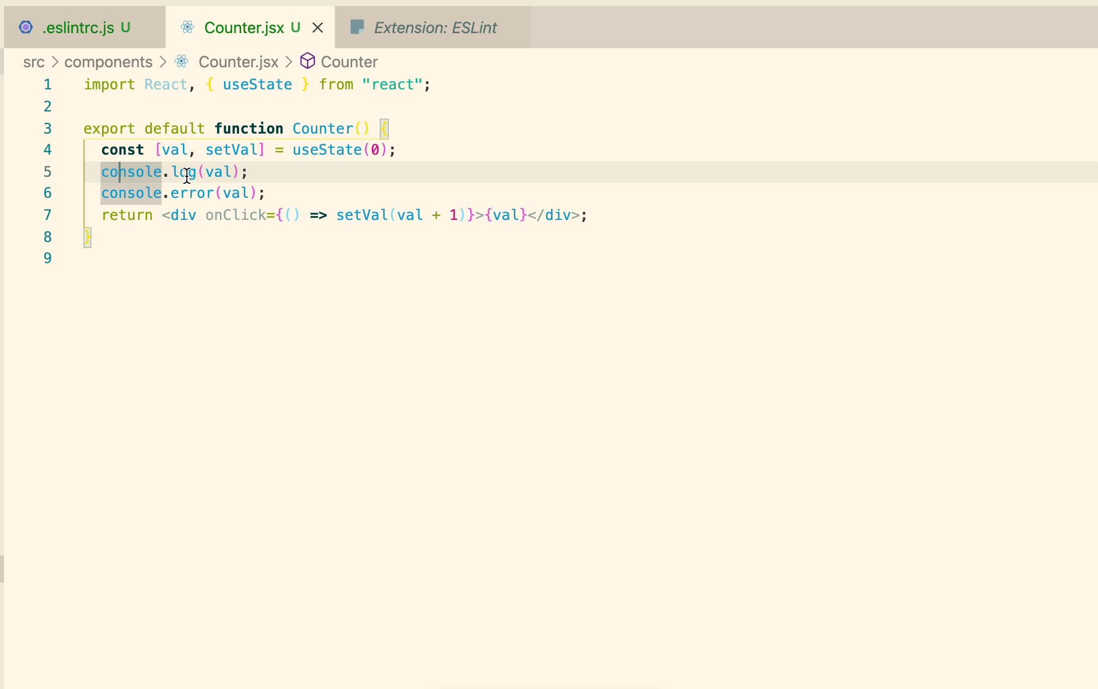Switch to the Extension: ESLint tab
The image size is (1098, 689).
coord(434,28)
